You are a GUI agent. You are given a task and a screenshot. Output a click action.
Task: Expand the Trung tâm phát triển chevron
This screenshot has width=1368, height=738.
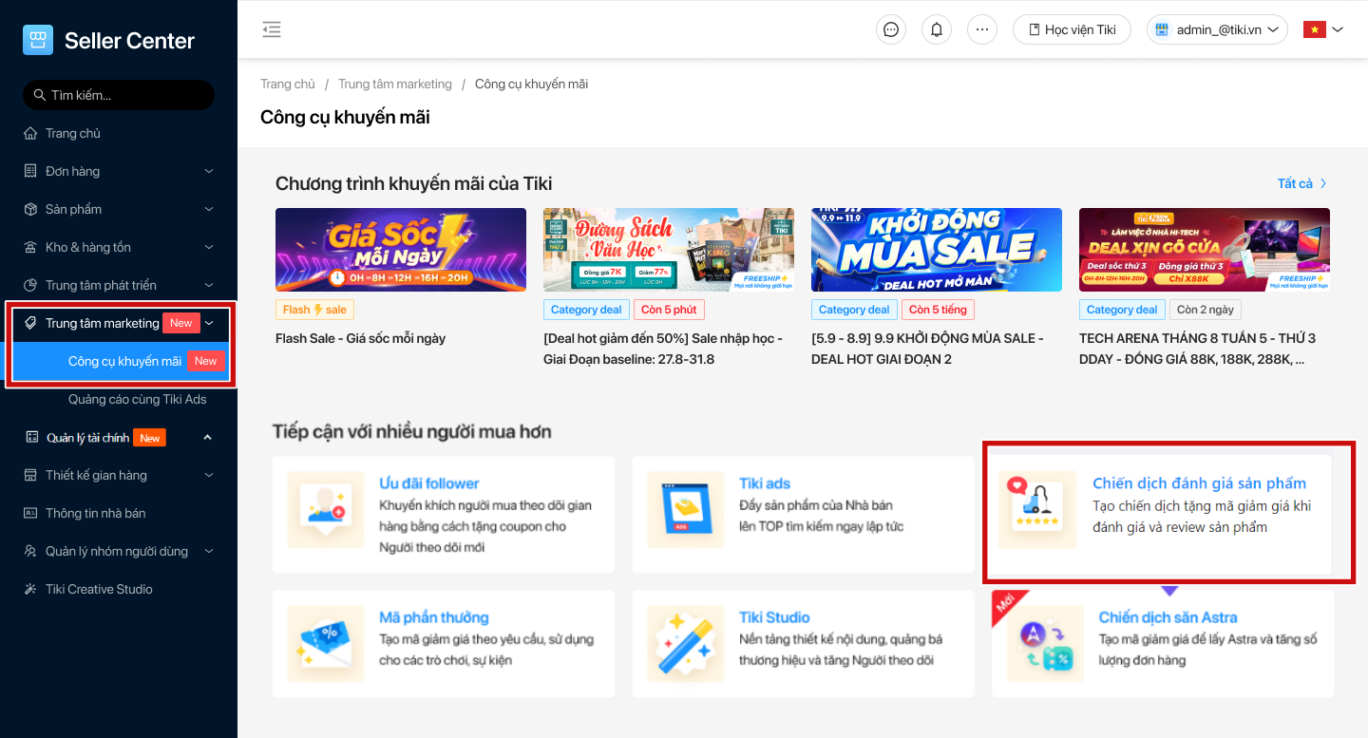click(209, 285)
